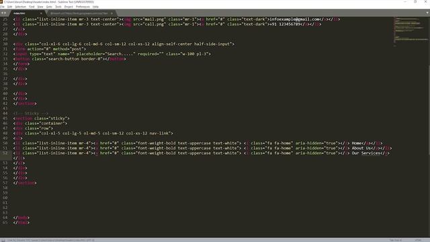The image size is (430, 242).
Task: Click the 'infoexample@gmail.com' text on line 25
Action: tap(294, 19)
